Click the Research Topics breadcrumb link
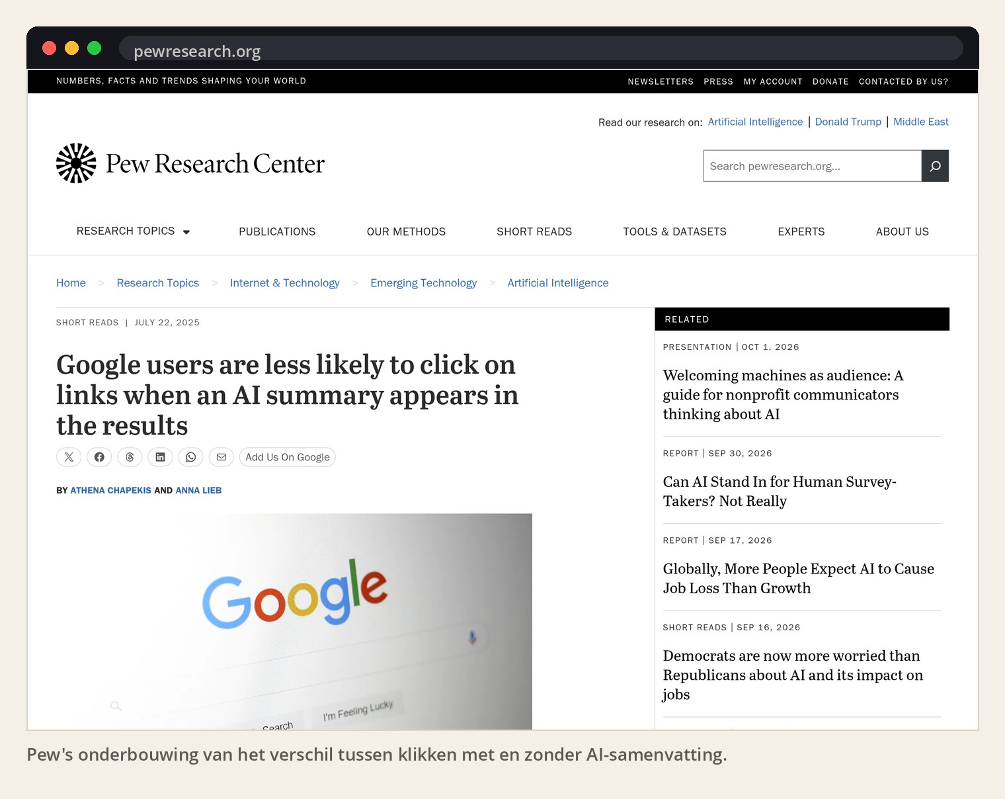 [x=158, y=283]
